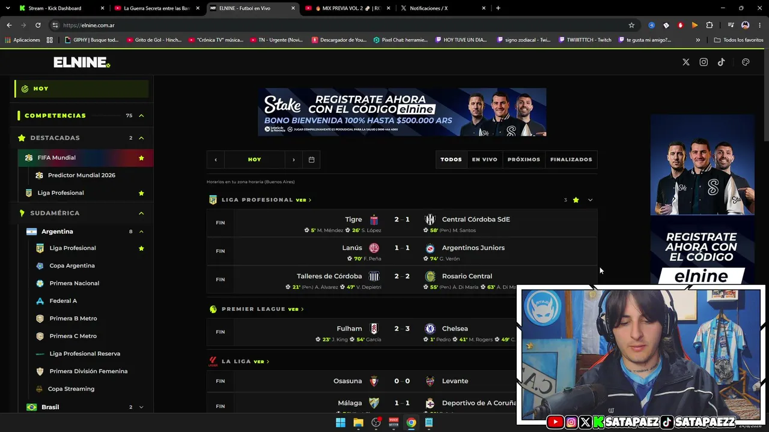The width and height of the screenshot is (769, 432).
Task: Click the Argentinos Juniors crest
Action: [430, 248]
